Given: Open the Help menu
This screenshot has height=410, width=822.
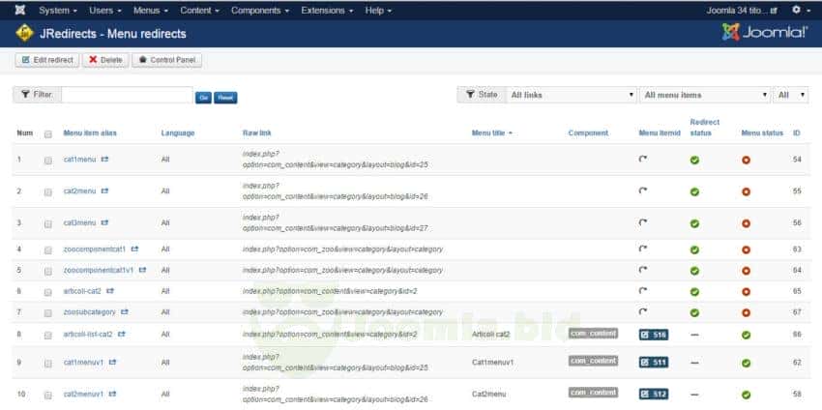Looking at the screenshot, I should (x=378, y=10).
